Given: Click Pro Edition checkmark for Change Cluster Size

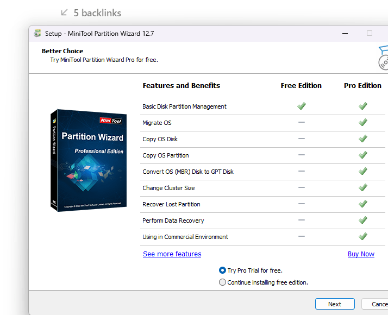Looking at the screenshot, I should pyautogui.click(x=363, y=188).
